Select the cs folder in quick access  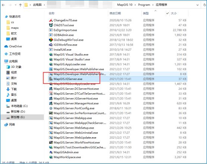12,22
